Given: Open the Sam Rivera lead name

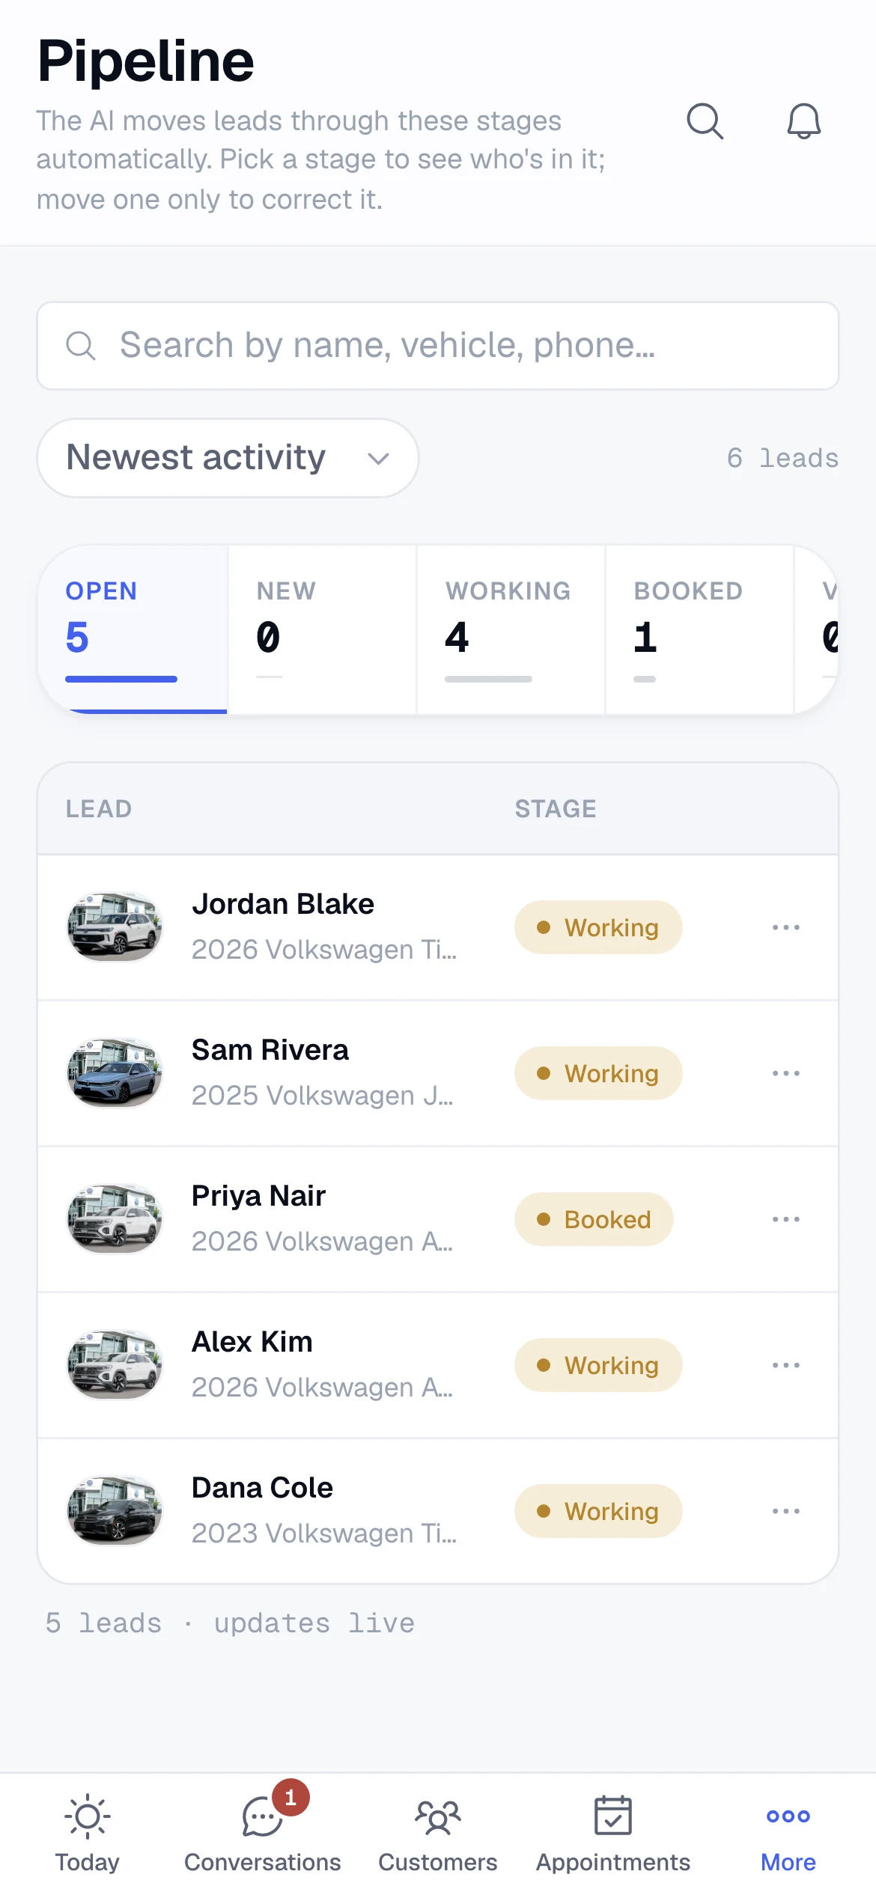Looking at the screenshot, I should (x=270, y=1050).
